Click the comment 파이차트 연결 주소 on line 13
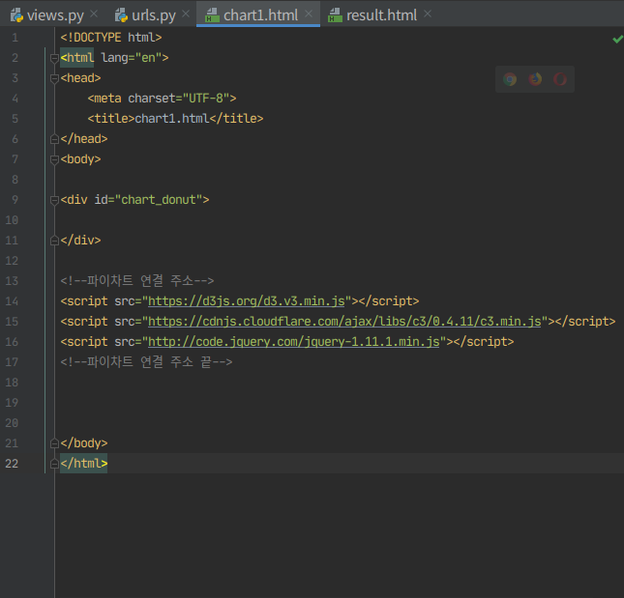The width and height of the screenshot is (624, 598). pyautogui.click(x=137, y=281)
